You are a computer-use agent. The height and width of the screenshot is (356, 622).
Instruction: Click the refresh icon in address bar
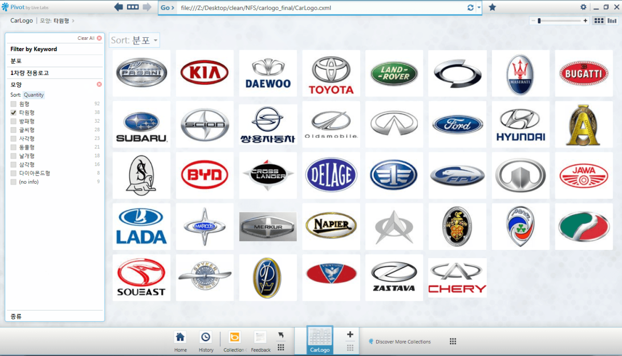coord(470,8)
